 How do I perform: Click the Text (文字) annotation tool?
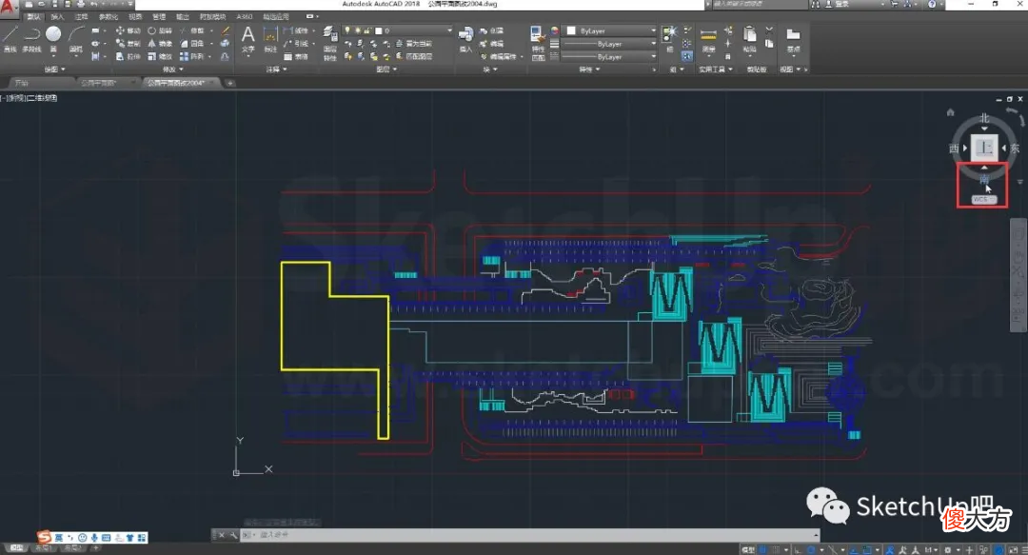click(247, 39)
